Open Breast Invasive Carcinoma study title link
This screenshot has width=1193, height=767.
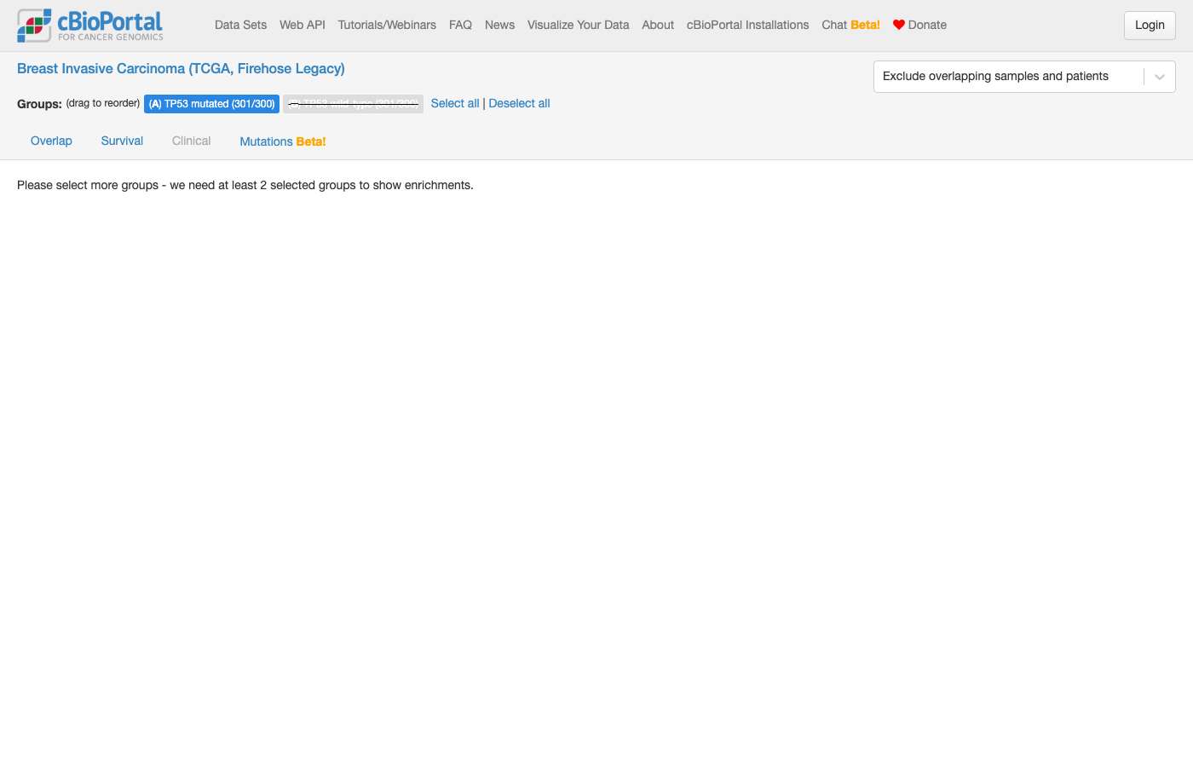click(181, 68)
